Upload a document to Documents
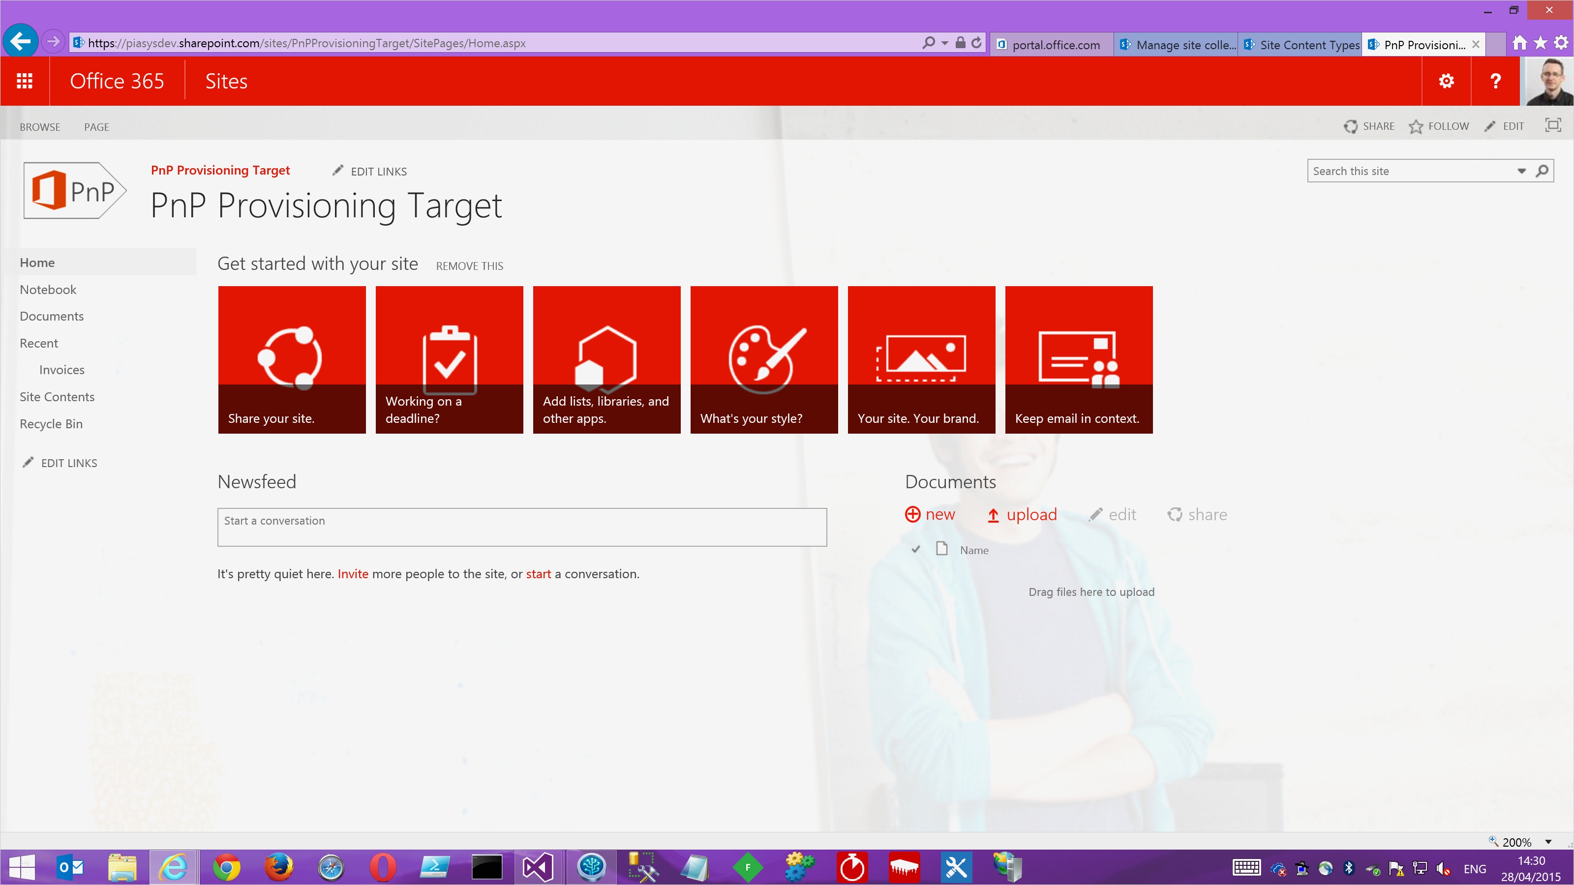 tap(1022, 515)
